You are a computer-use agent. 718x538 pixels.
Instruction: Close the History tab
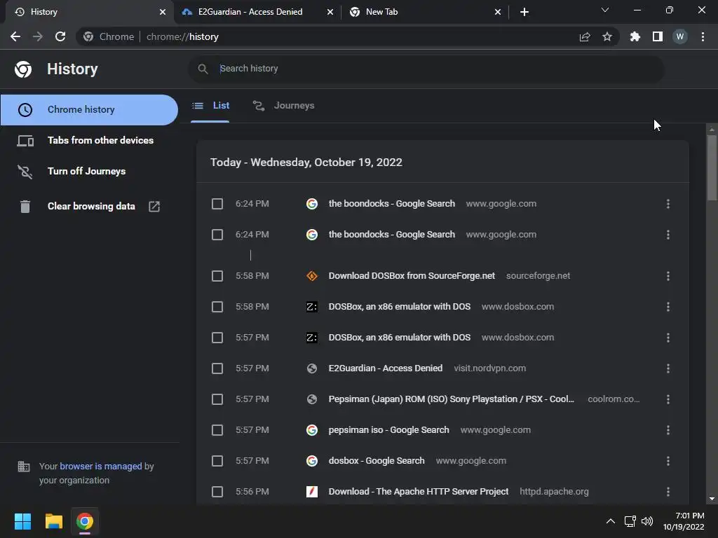click(x=163, y=12)
